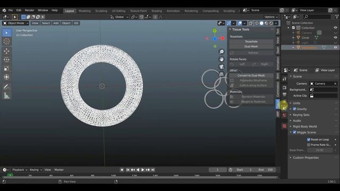Open the Global transform orientation dropdown

click(119, 17)
